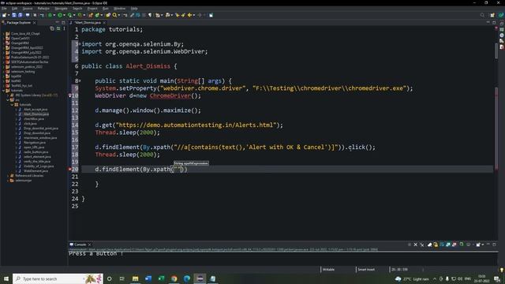The height and width of the screenshot is (284, 505).
Task: Select Navigation.java in Package Explorer
Action: click(35, 142)
